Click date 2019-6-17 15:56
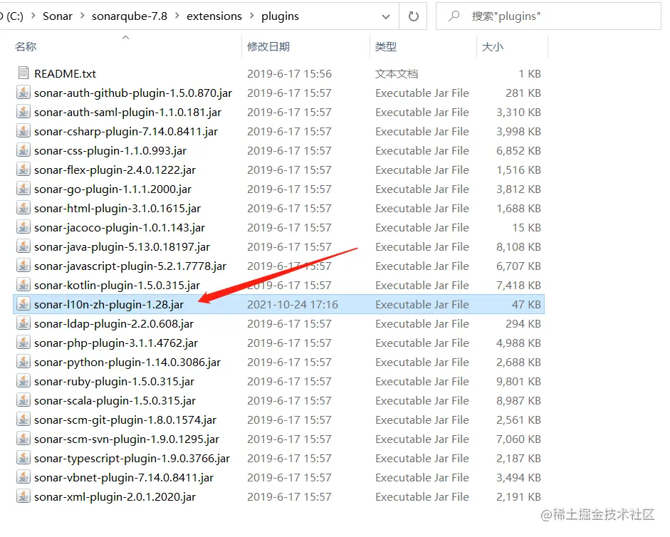 pos(289,73)
